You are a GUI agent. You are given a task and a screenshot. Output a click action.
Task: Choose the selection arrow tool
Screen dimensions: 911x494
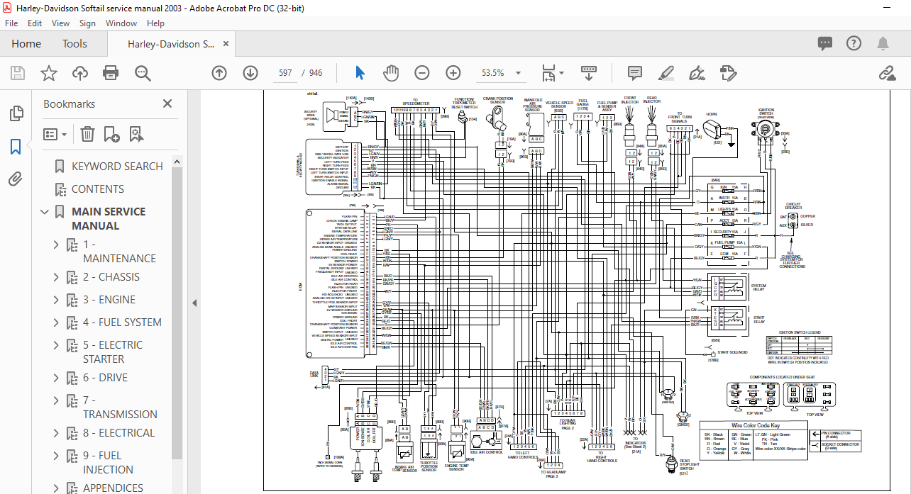click(x=360, y=73)
